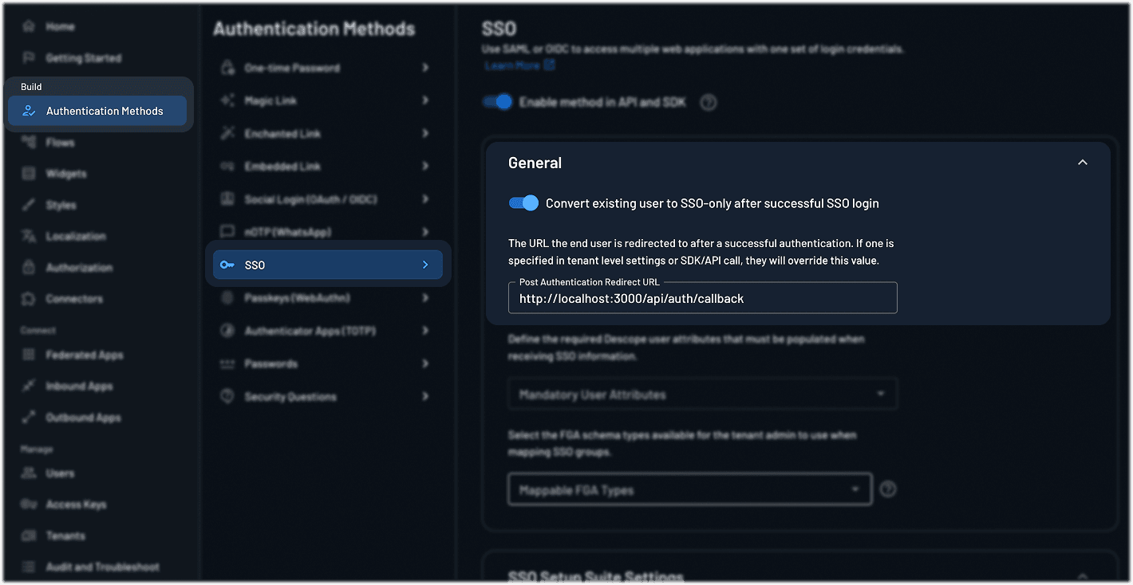
Task: Click help icon next to Mappable FGA Types
Action: click(887, 489)
